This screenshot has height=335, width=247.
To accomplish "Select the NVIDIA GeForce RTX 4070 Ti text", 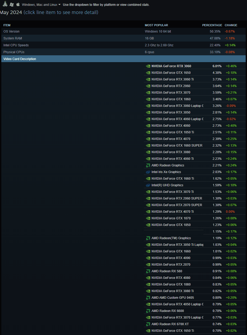I will pos(173,212).
